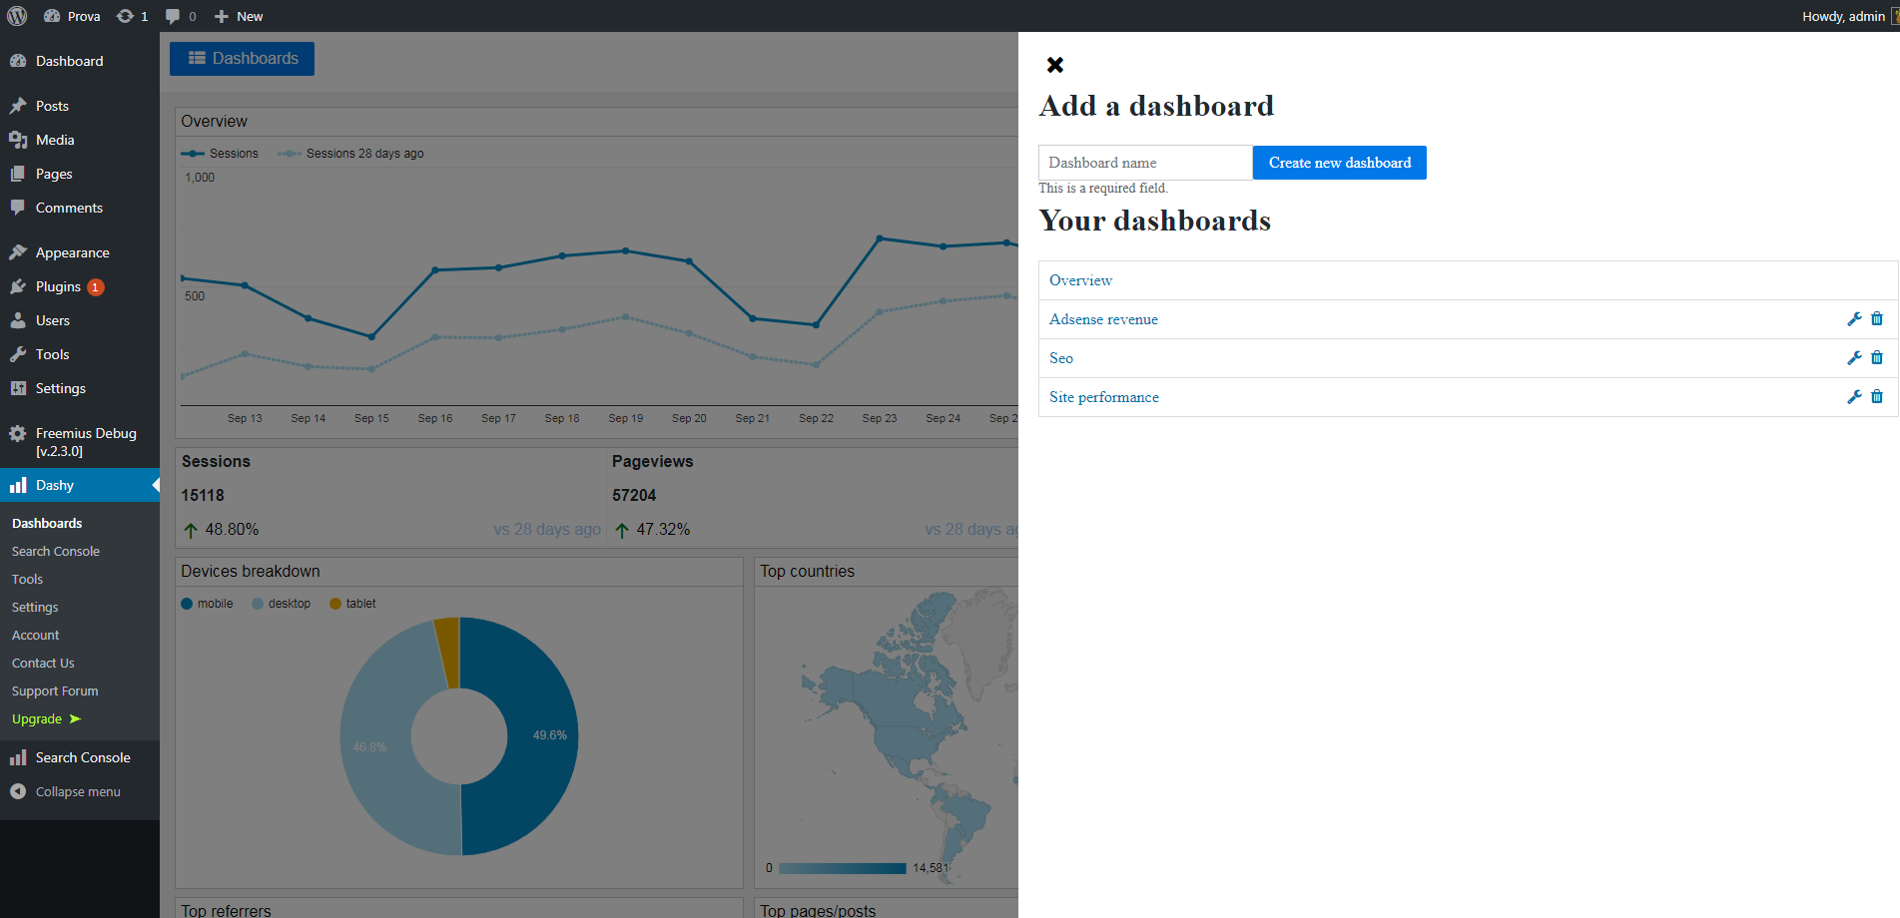Viewport: 1900px width, 918px height.
Task: Open Dashy Settings submenu item
Action: click(x=35, y=607)
